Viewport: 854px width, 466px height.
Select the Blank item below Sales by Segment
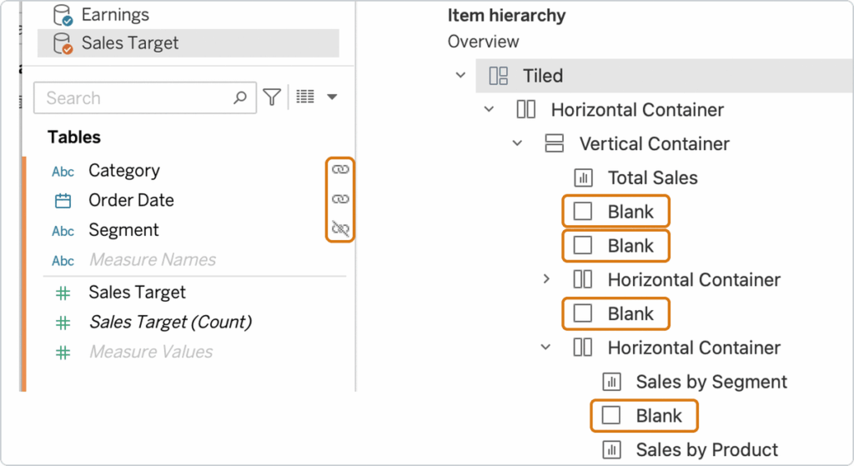(644, 415)
